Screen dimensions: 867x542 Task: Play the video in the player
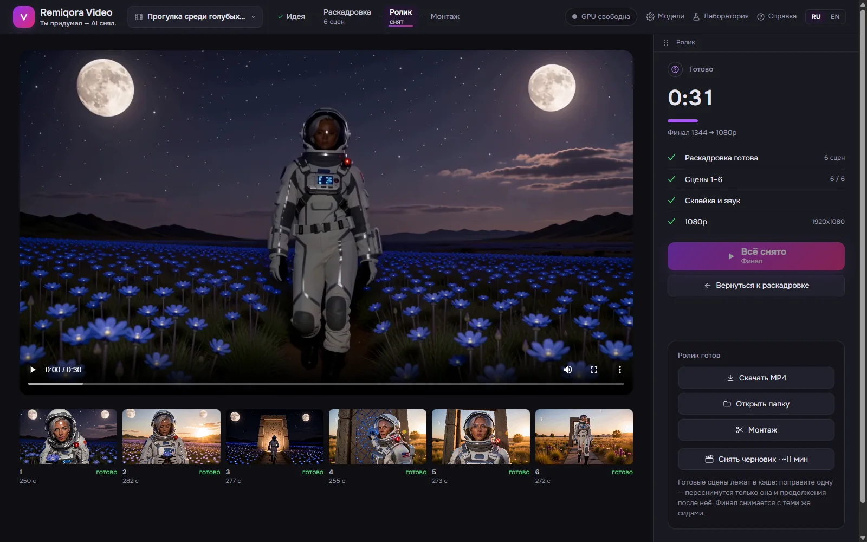[33, 370]
